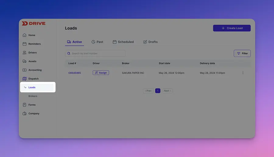
Task: Click the plus icon on Create Load
Action: click(x=223, y=28)
